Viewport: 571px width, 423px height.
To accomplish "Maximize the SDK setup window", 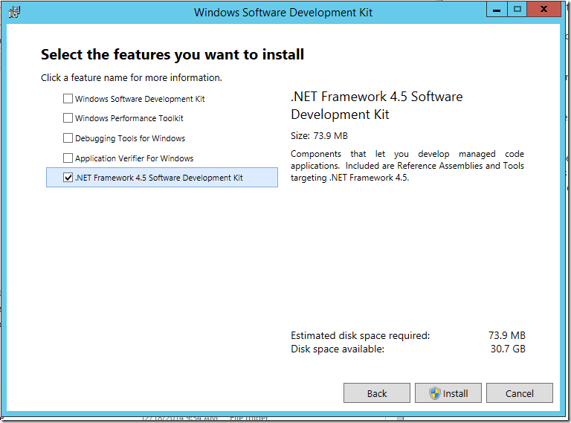I will coord(517,10).
